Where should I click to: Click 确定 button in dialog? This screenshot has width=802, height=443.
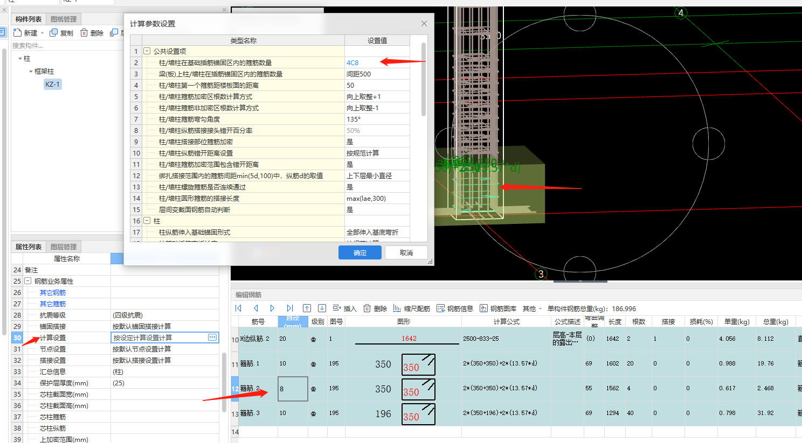(360, 252)
